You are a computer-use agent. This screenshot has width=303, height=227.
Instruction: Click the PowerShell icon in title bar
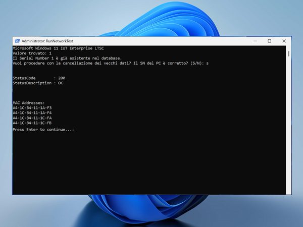pyautogui.click(x=17, y=41)
